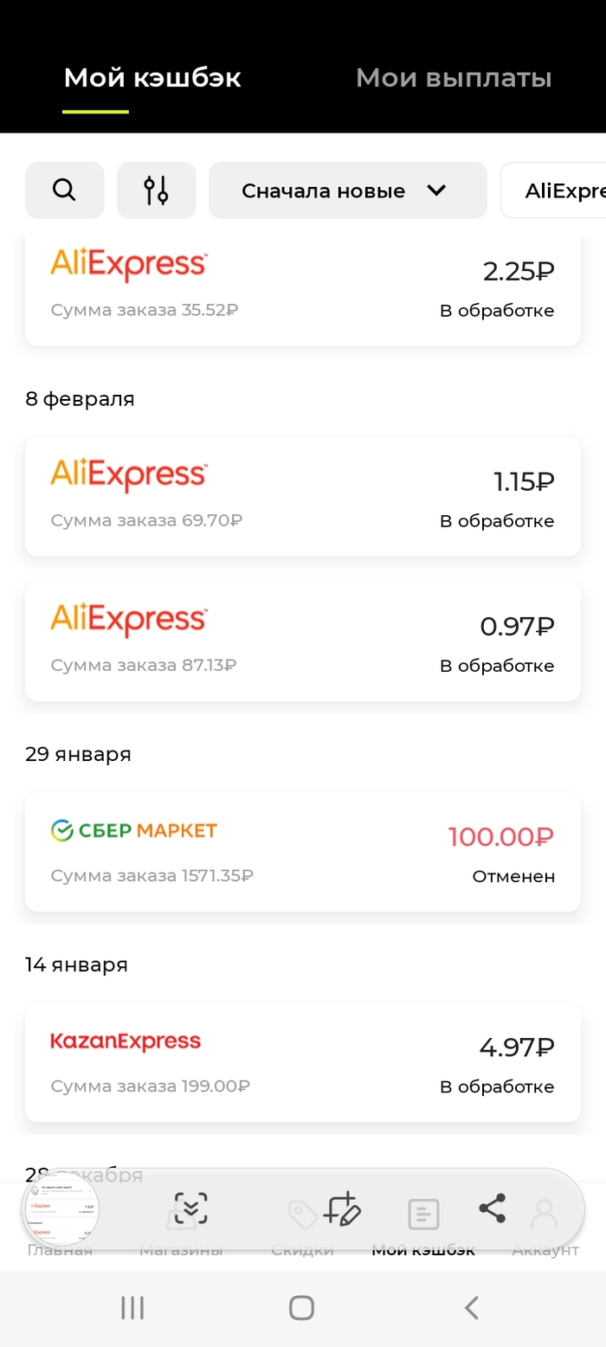Viewport: 606px width, 1347px height.
Task: Open the filter sliders icon
Action: [157, 190]
